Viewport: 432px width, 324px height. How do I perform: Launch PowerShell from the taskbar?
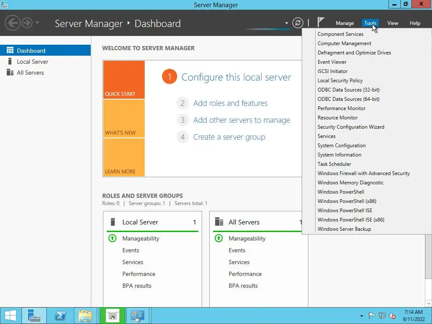(x=60, y=316)
